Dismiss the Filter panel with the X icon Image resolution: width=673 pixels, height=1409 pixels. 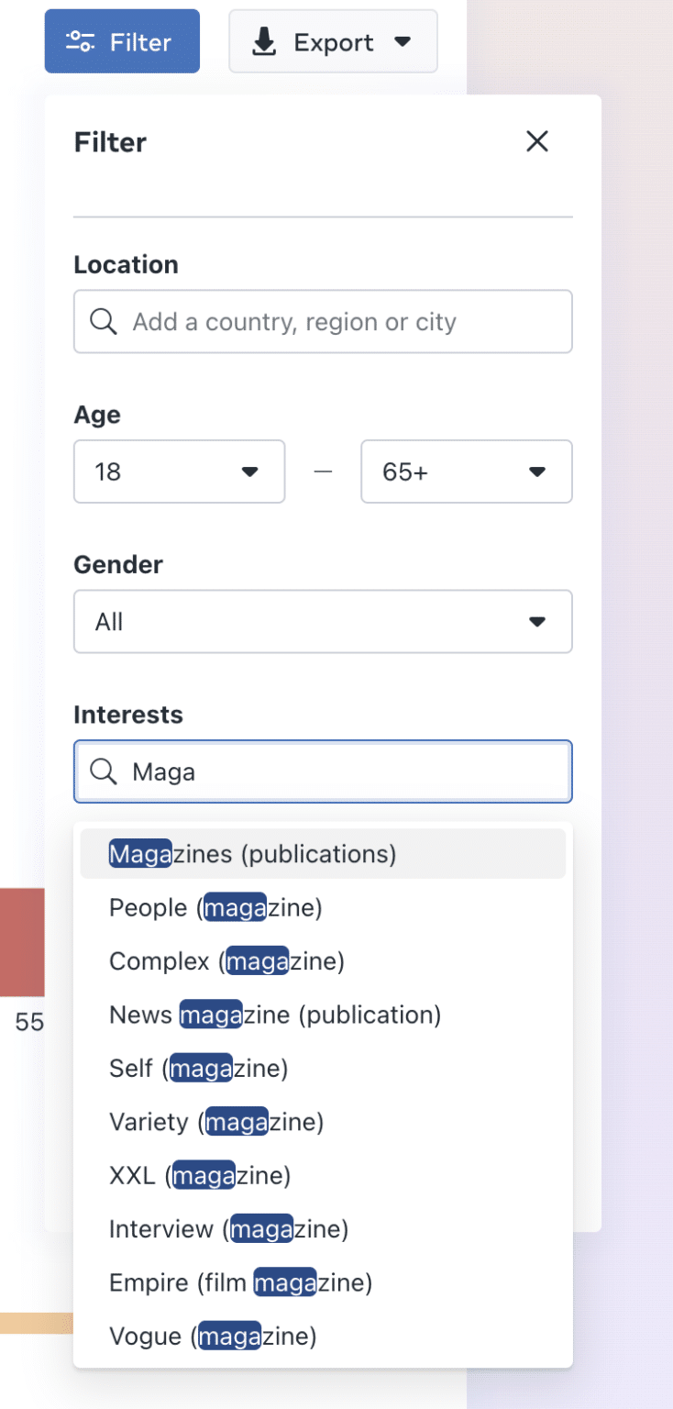536,141
